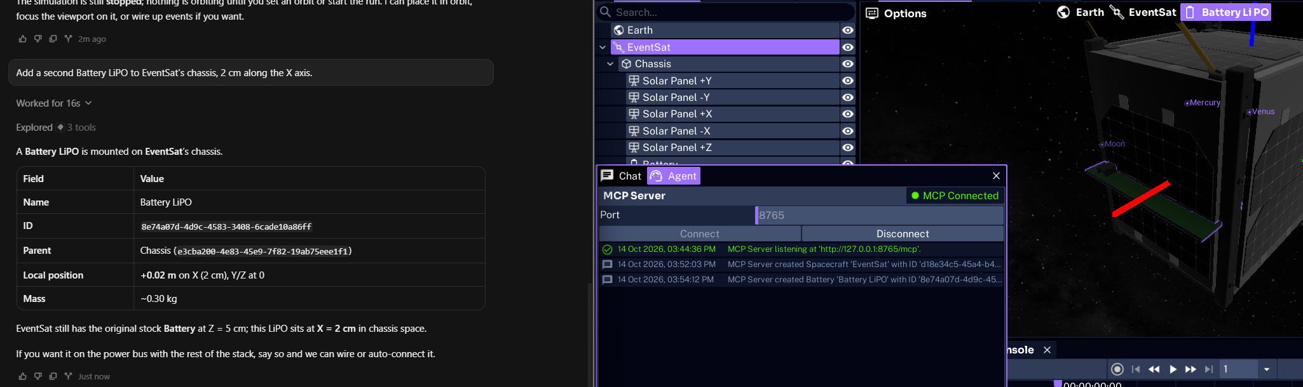Click the EventSat satellite icon in the viewport breadcrumb
The width and height of the screenshot is (1303, 387).
pyautogui.click(x=1117, y=12)
